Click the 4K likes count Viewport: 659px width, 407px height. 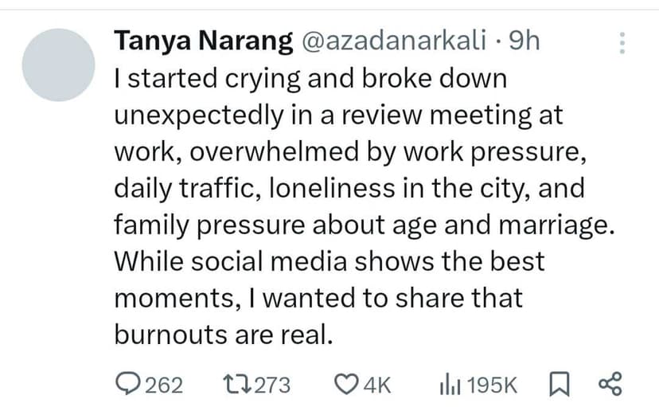click(376, 385)
